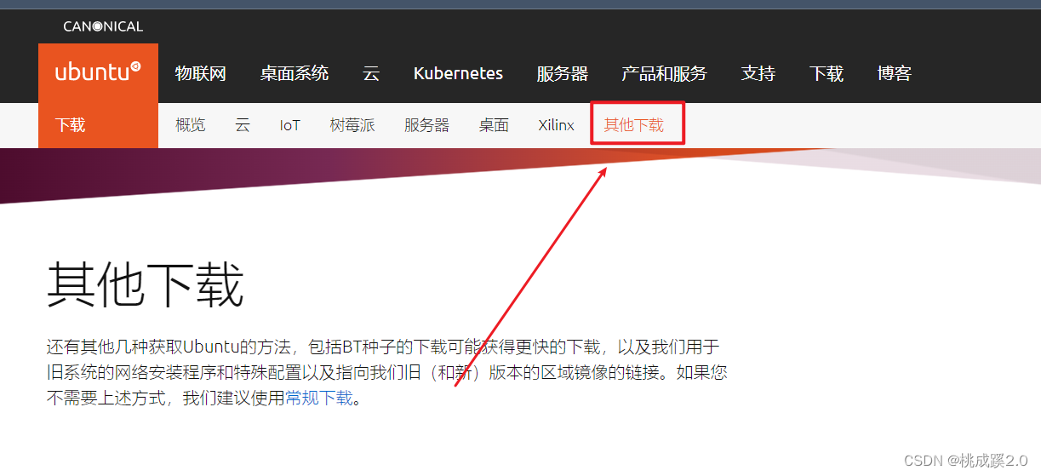
Task: Switch to the 概览 sub-navigation tab
Action: point(191,125)
